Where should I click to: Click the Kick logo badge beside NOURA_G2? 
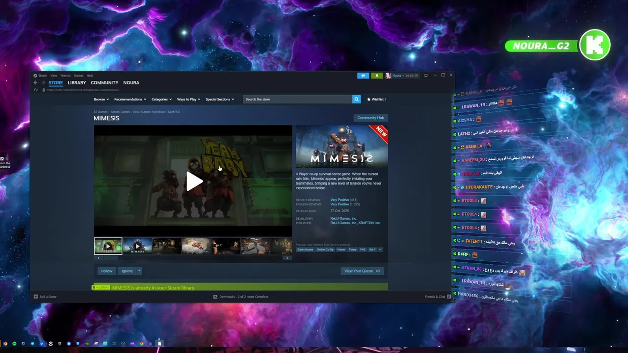[x=595, y=46]
